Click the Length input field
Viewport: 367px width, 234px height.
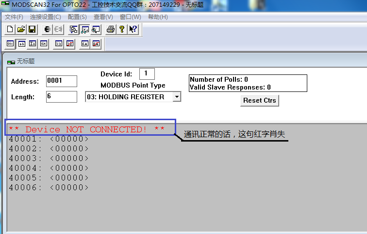click(61, 97)
